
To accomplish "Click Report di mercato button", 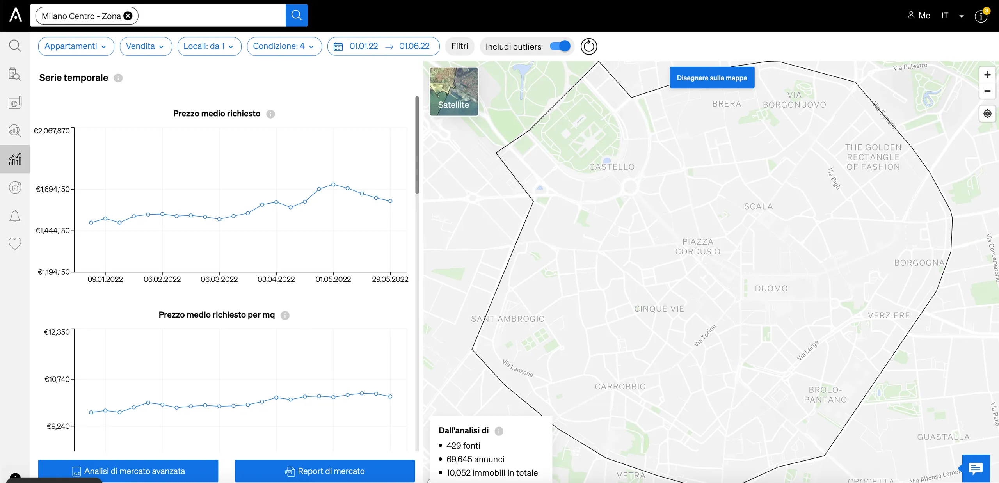I will (325, 471).
